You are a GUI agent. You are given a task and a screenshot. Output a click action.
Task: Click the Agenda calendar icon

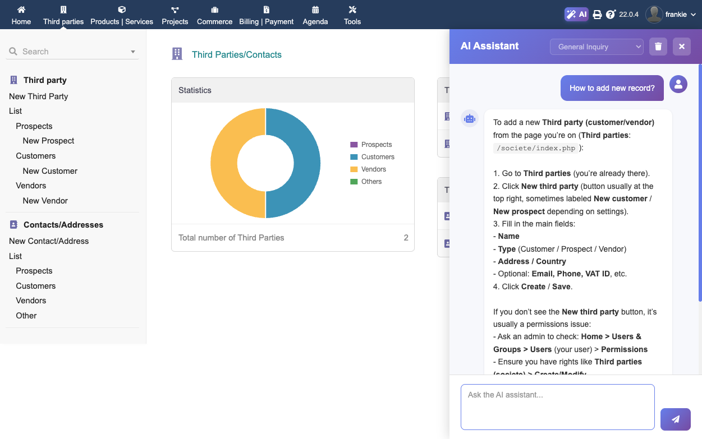(x=315, y=10)
